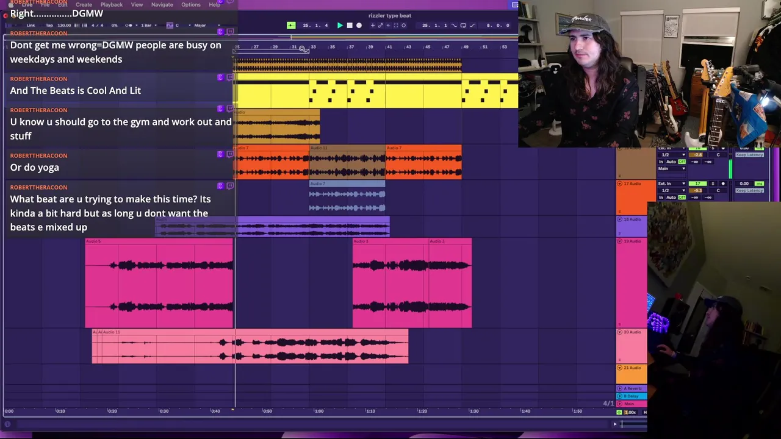
Task: Unfold the Main track
Action: tap(620, 404)
